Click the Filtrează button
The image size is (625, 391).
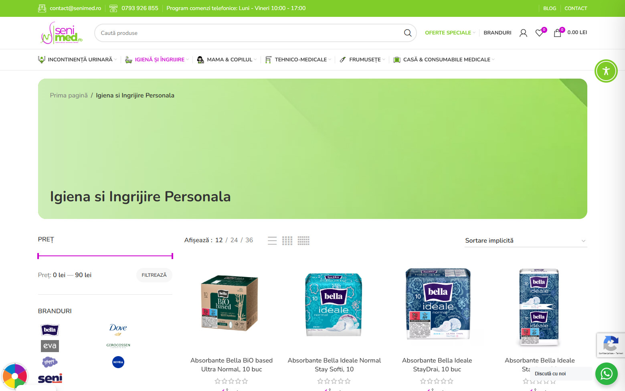pyautogui.click(x=154, y=275)
